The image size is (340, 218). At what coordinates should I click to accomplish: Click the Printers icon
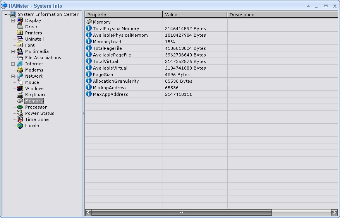click(x=20, y=33)
